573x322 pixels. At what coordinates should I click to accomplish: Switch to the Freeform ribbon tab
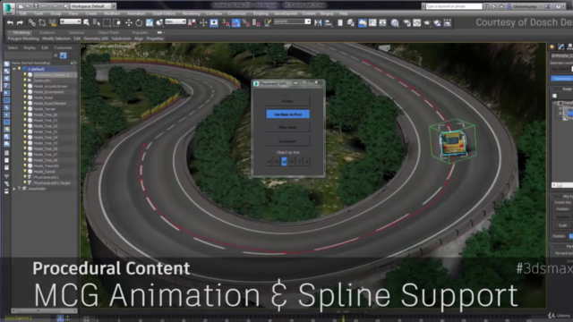(x=47, y=32)
